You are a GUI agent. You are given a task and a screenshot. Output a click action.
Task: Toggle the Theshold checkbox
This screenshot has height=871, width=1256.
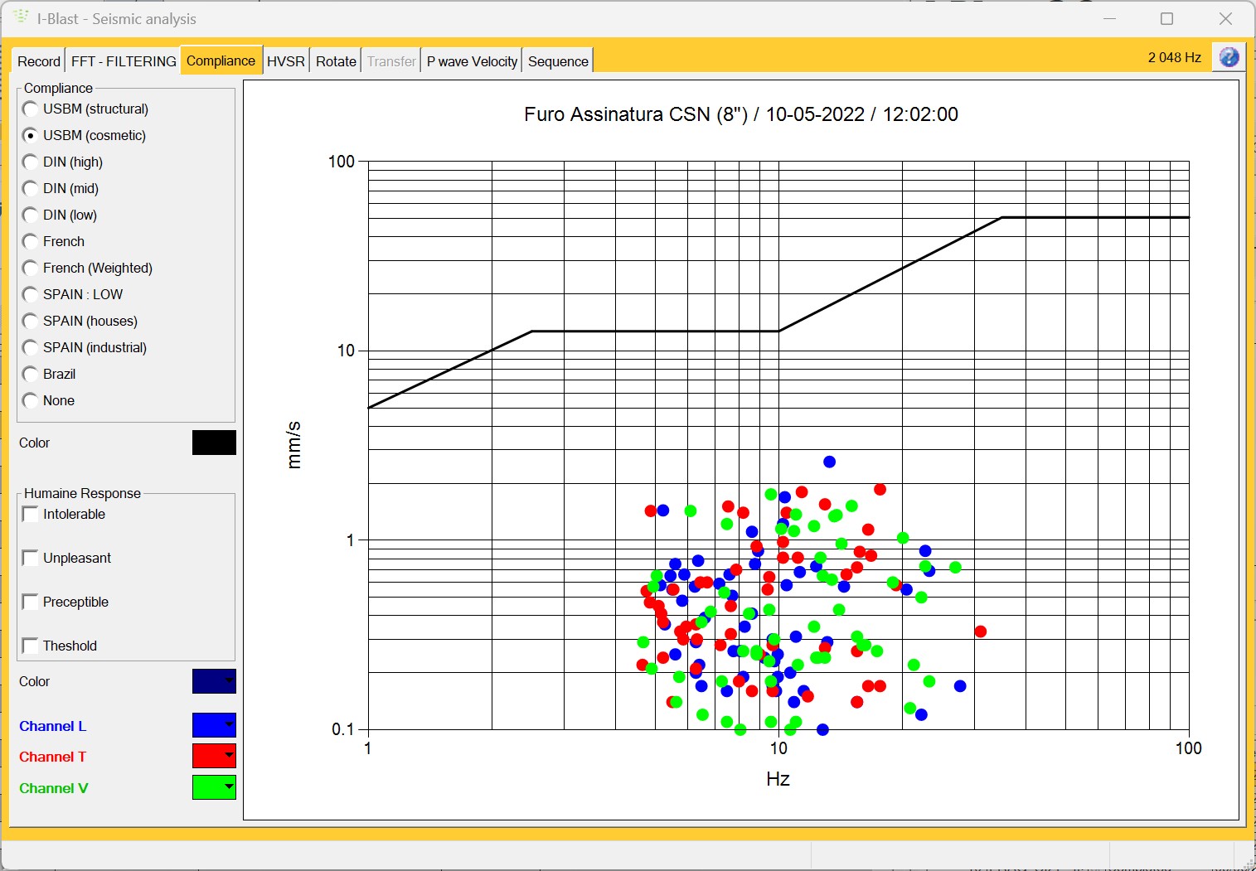pyautogui.click(x=31, y=646)
